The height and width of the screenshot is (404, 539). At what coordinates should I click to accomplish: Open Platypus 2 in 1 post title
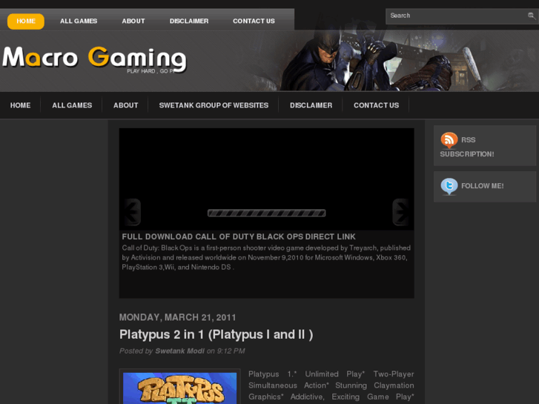point(216,334)
